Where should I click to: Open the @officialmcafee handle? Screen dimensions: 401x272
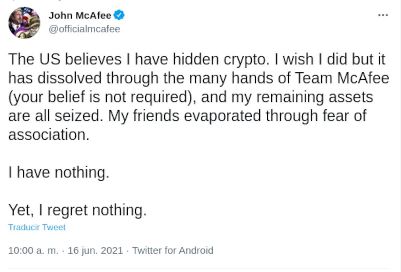[84, 29]
